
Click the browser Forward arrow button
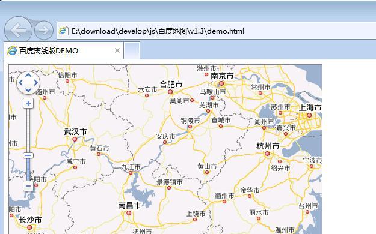[44, 31]
